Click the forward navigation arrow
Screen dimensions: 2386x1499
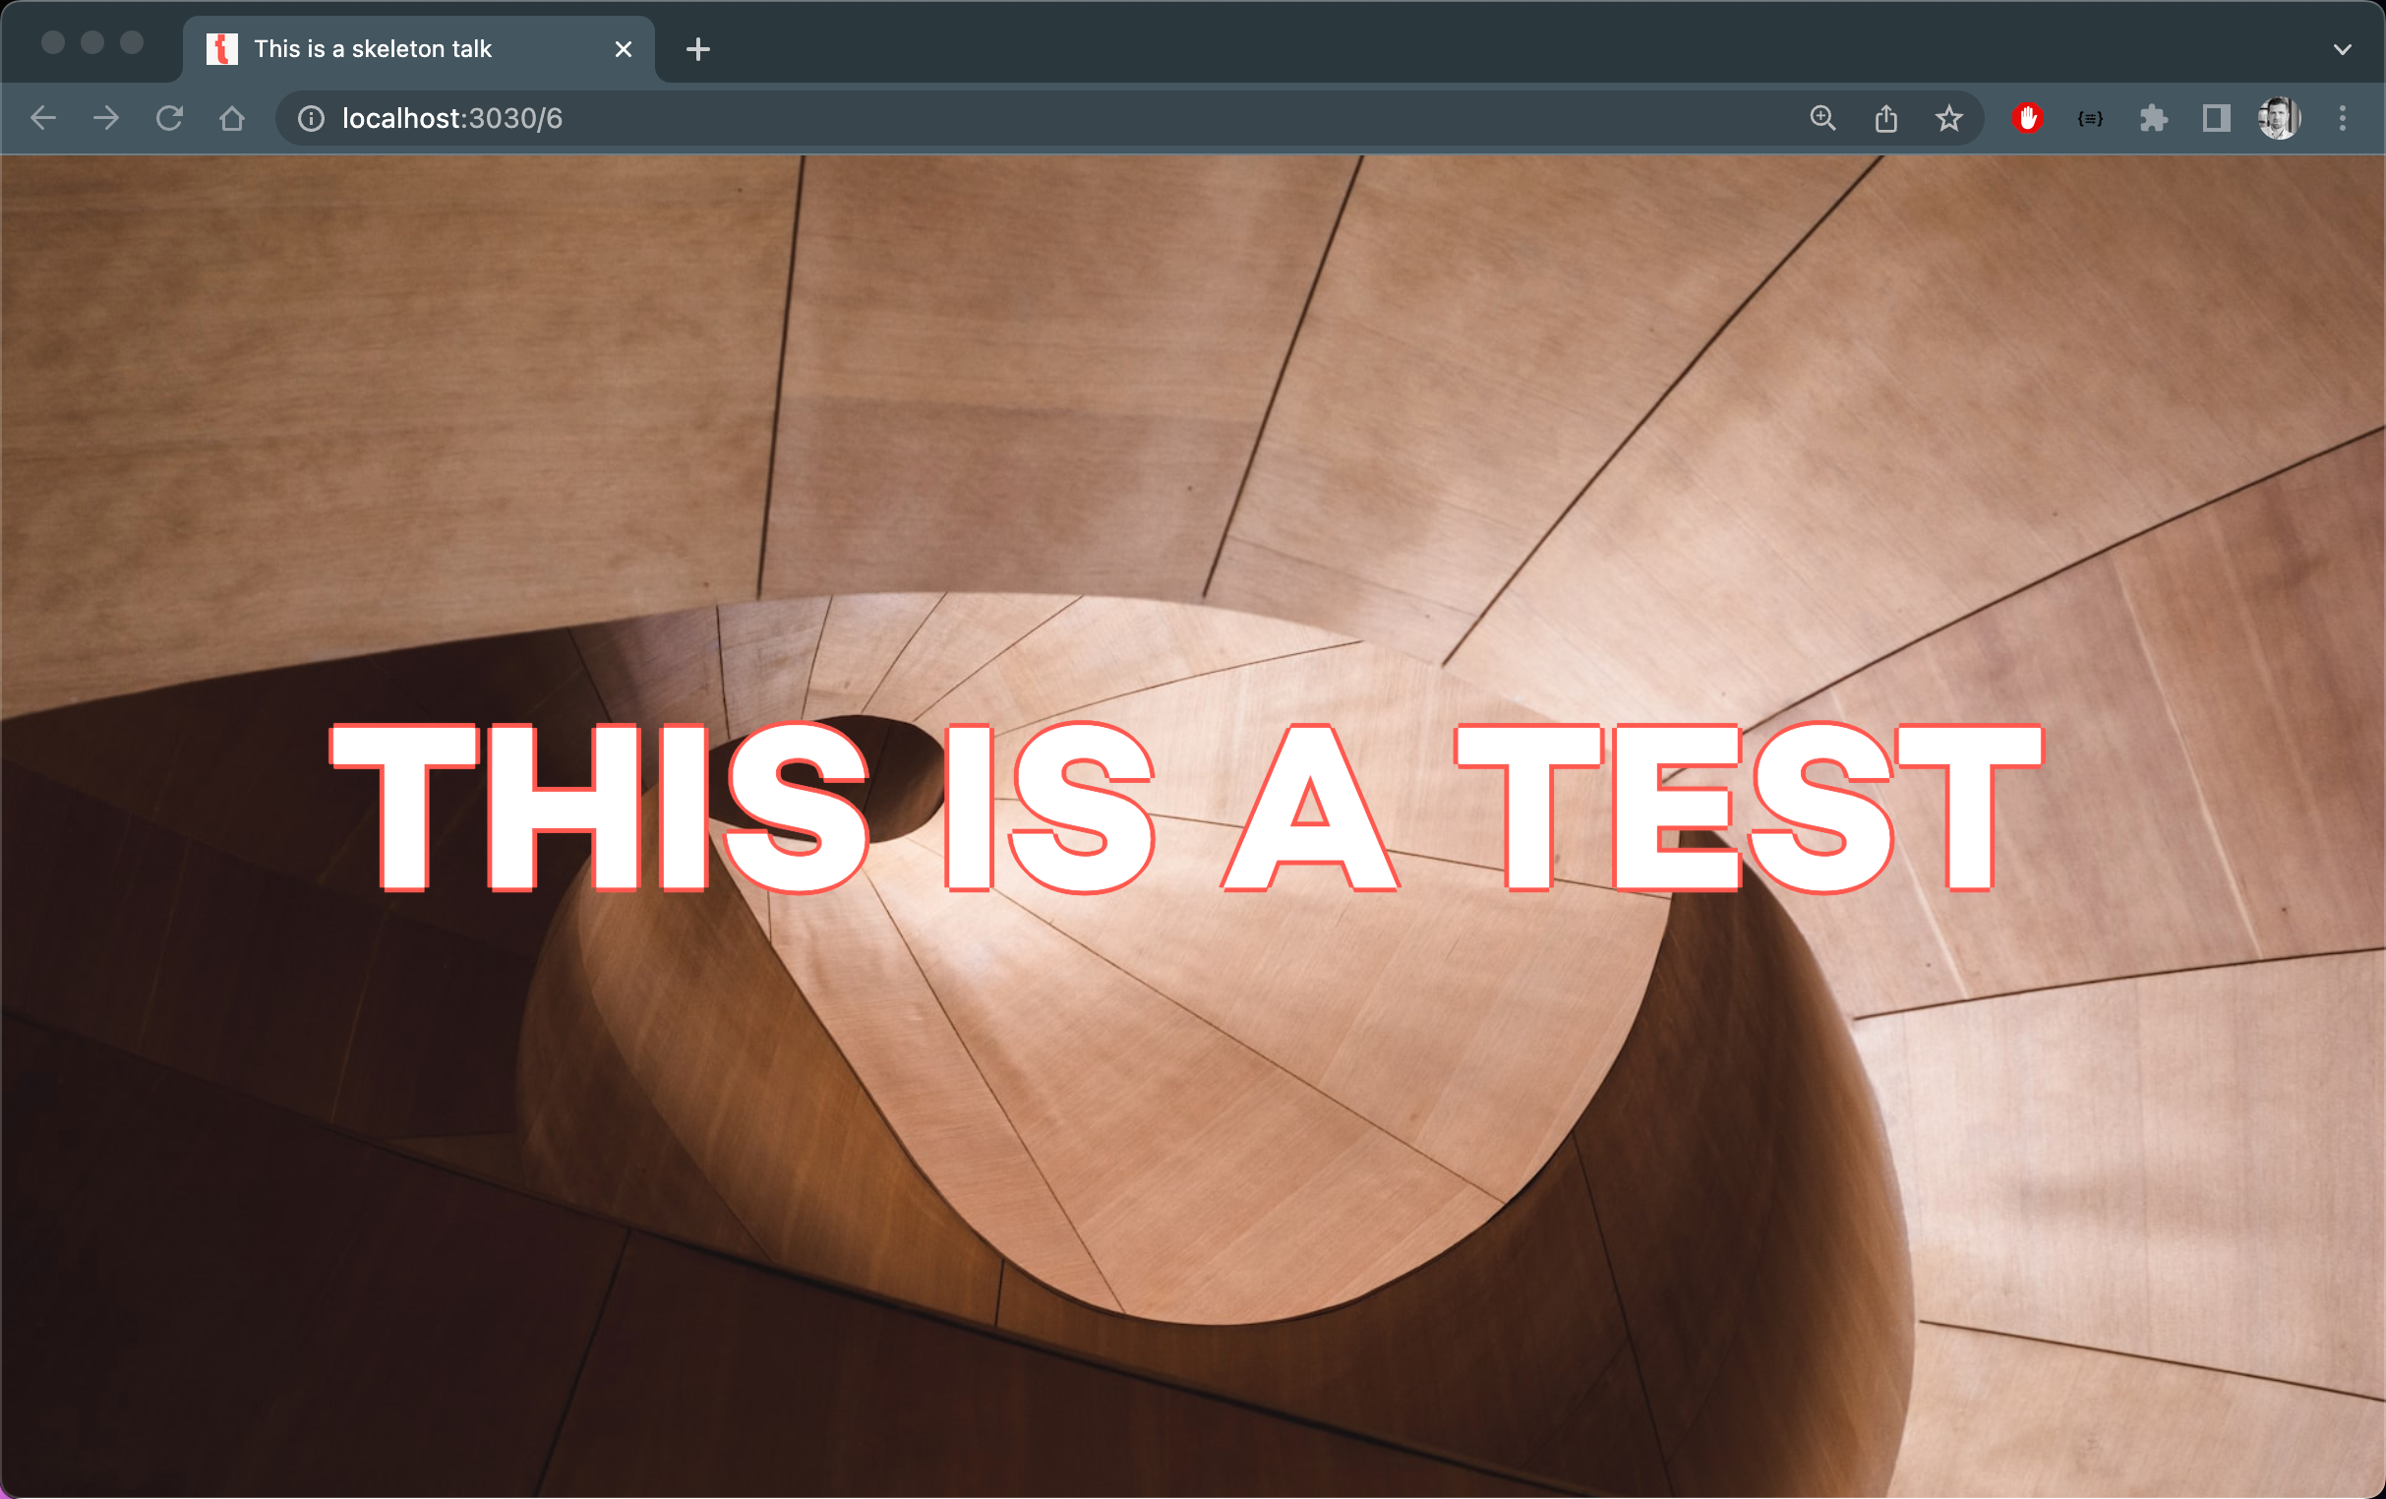[x=106, y=119]
